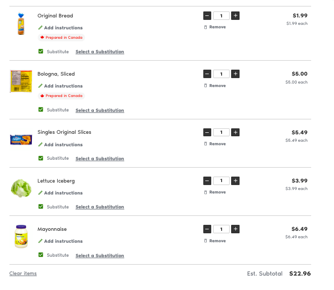Add instructions for Lettuce Iceberg via pencil
Image resolution: width=334 pixels, height=290 pixels.
(x=61, y=193)
